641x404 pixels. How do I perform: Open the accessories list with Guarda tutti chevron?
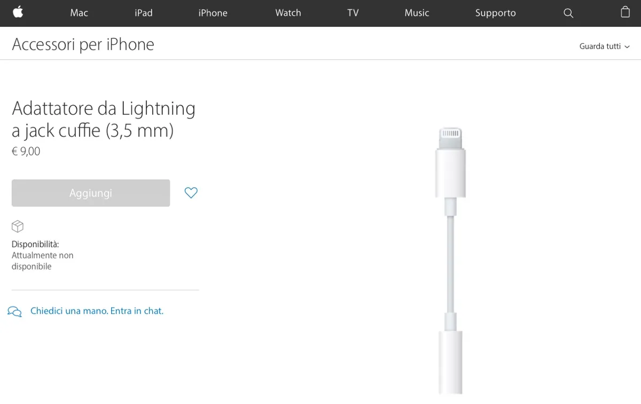pyautogui.click(x=628, y=47)
